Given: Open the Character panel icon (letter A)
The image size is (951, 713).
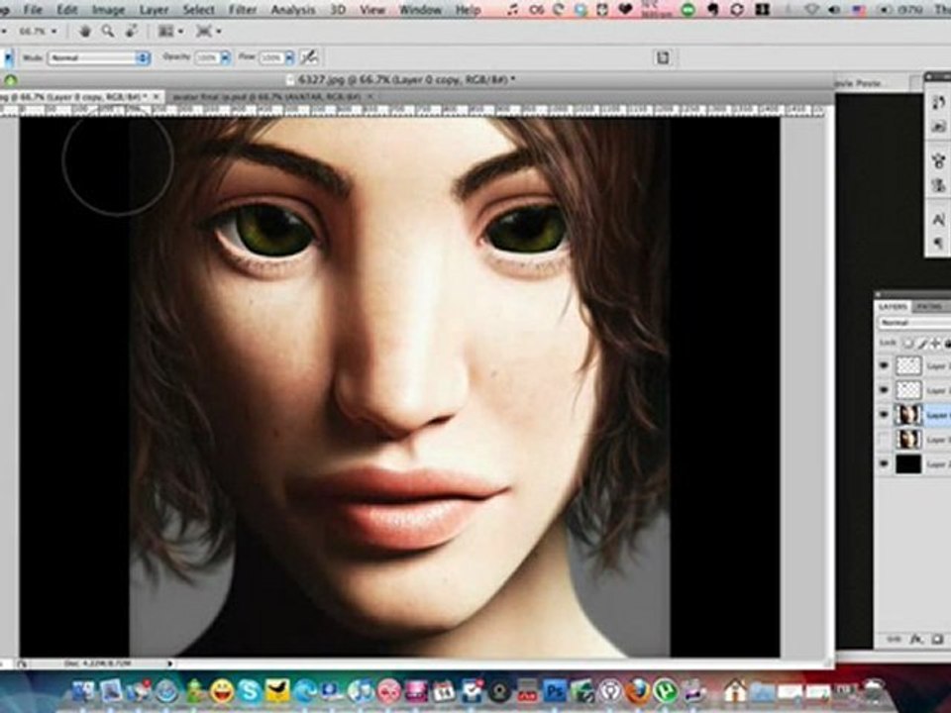Looking at the screenshot, I should tap(937, 219).
